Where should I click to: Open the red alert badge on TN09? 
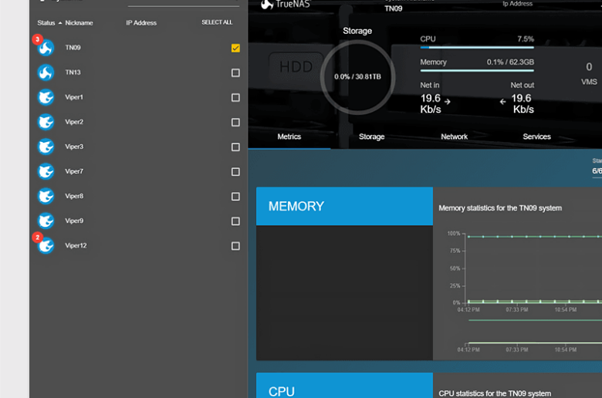(37, 39)
